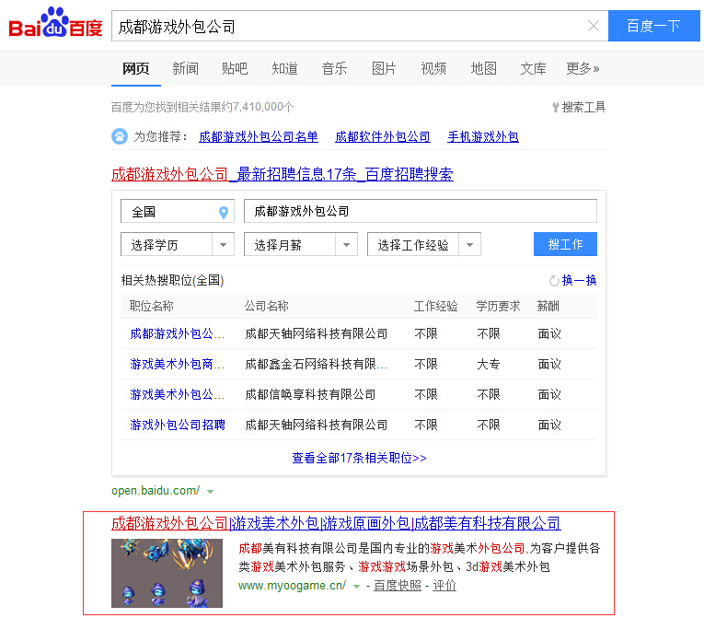
Task: Click the Baidu logo
Action: [55, 24]
